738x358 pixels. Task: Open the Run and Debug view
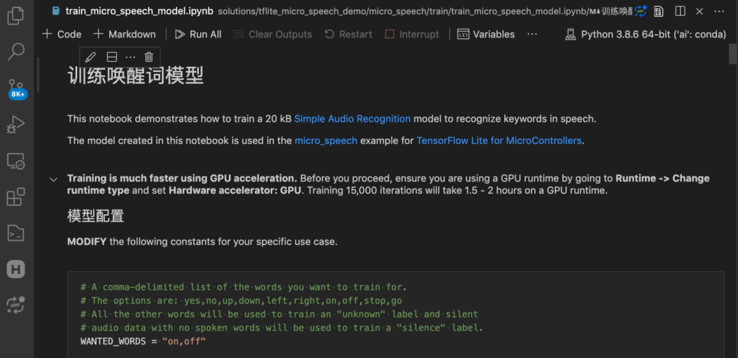tap(15, 125)
